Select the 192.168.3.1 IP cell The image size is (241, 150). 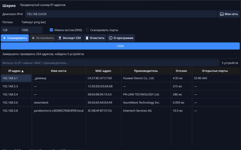16,78
